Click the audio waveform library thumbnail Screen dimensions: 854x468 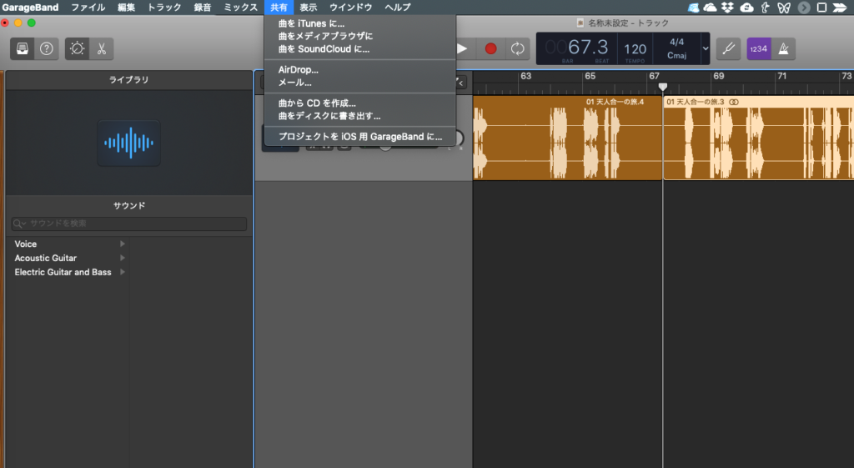[x=129, y=143]
